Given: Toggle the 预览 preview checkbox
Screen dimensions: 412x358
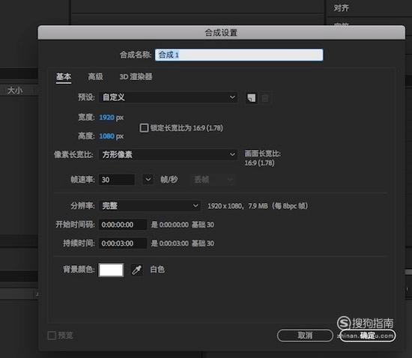Looking at the screenshot, I should pyautogui.click(x=52, y=336).
